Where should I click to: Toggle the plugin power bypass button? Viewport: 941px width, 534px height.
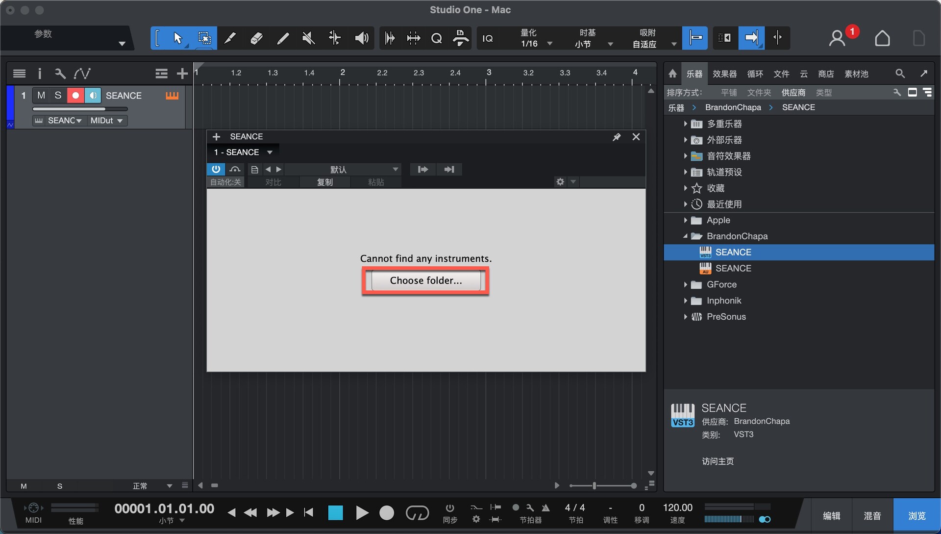(216, 169)
